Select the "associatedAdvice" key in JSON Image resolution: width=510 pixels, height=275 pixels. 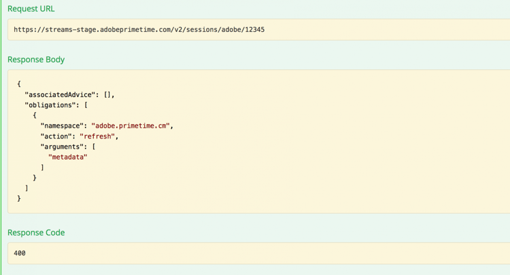tap(60, 95)
